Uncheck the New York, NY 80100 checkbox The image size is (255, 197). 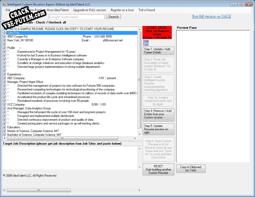(x=4, y=40)
